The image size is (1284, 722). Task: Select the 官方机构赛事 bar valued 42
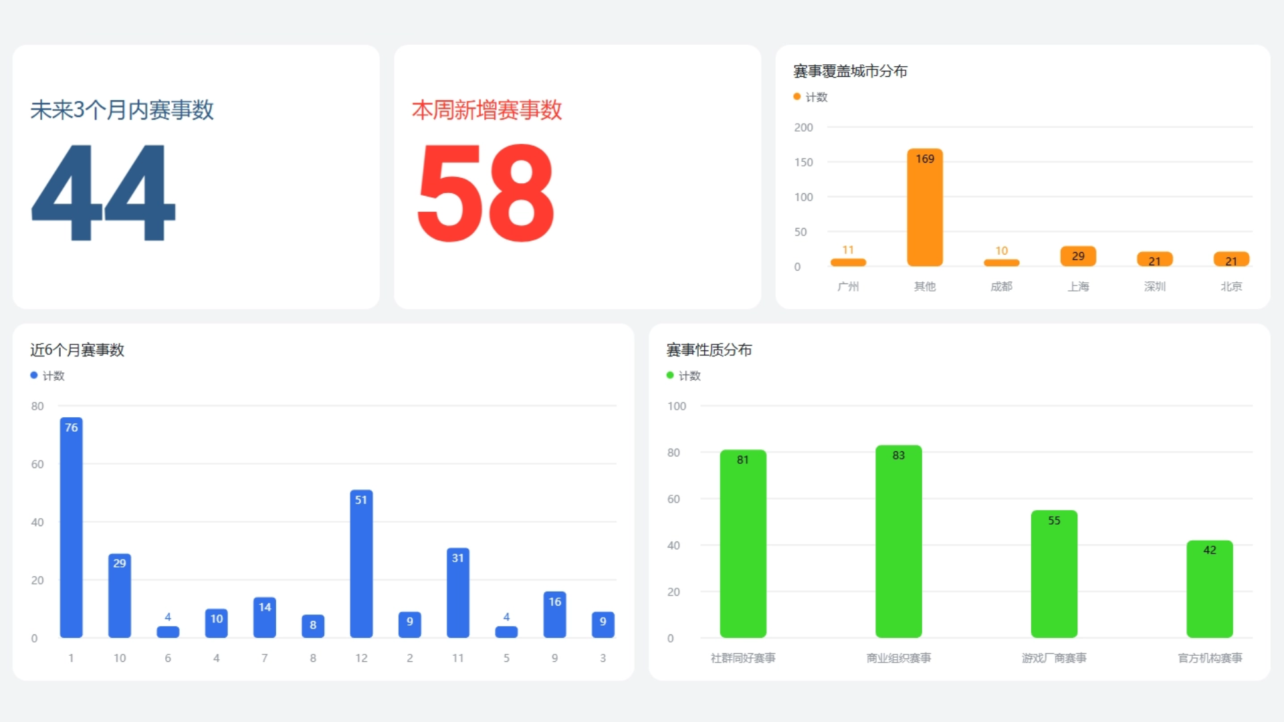(1209, 589)
